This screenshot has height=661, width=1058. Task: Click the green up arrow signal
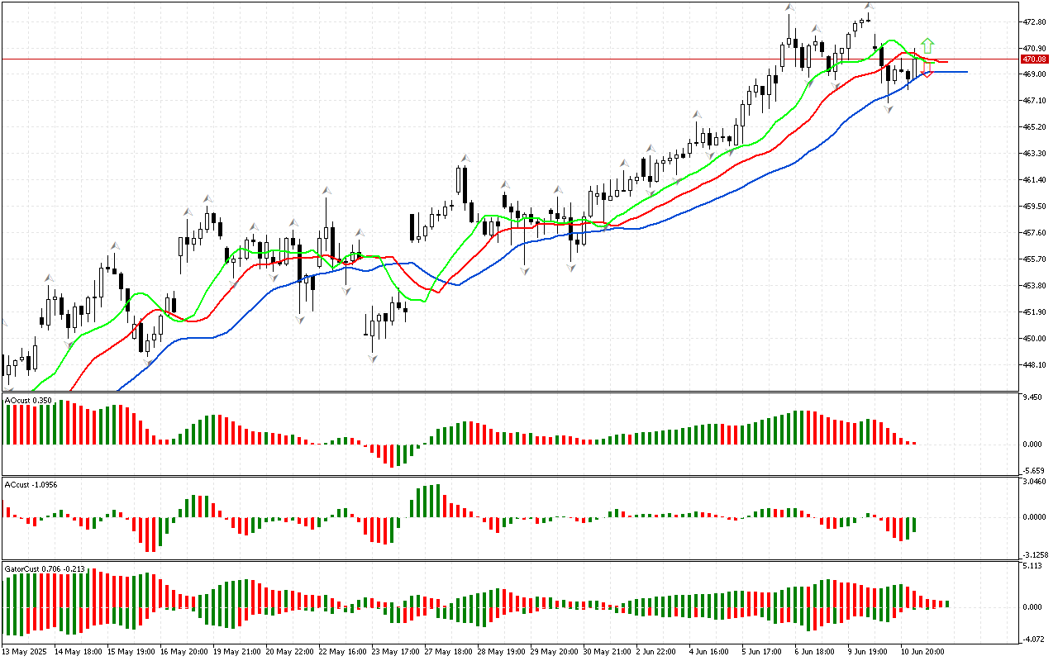(928, 45)
